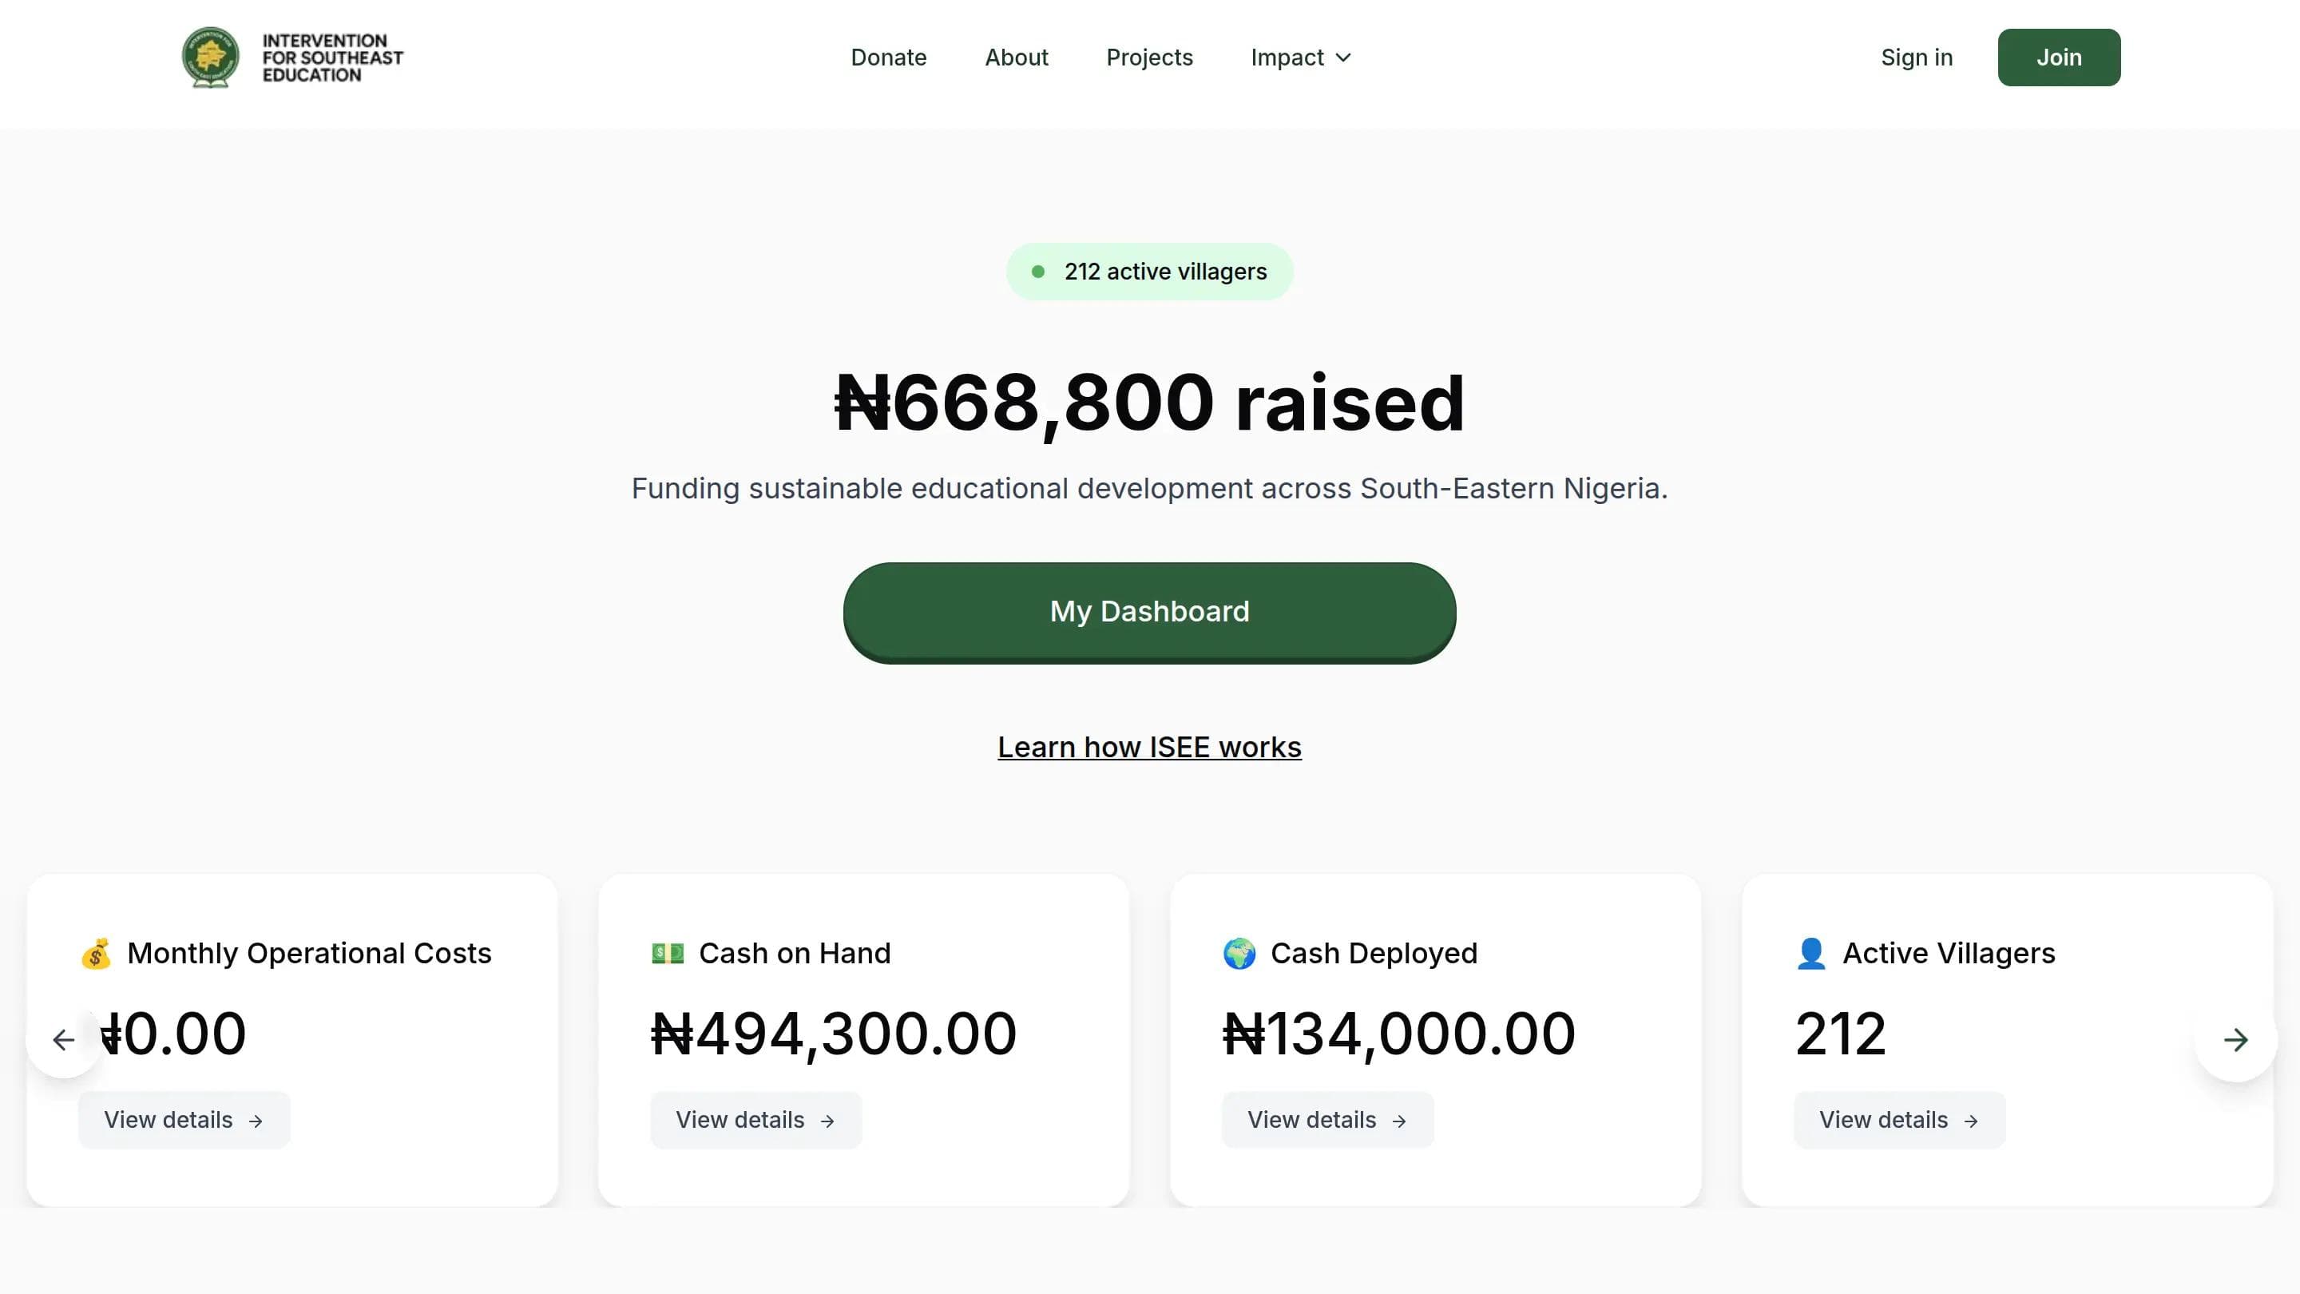Follow the Learn how ISEE works link
This screenshot has height=1294, width=2300.
coord(1149,748)
